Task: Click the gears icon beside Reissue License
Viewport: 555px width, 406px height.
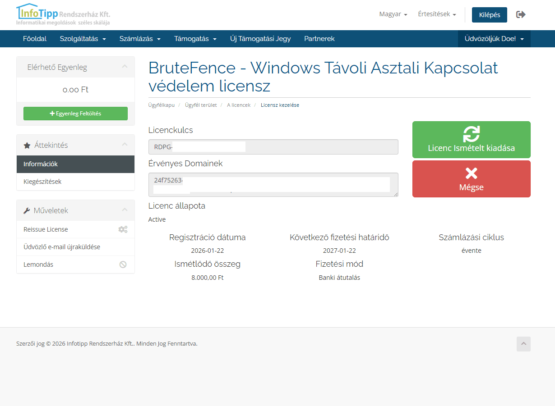Action: [123, 229]
